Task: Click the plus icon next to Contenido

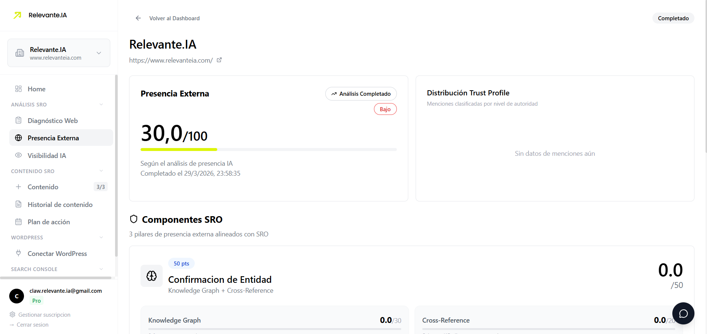Action: (x=18, y=187)
